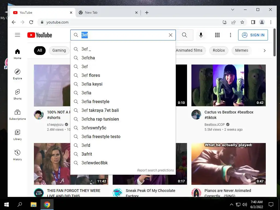280x210 pixels.
Task: Choose suggestion "3efvswnfy5c"
Action: [123, 128]
